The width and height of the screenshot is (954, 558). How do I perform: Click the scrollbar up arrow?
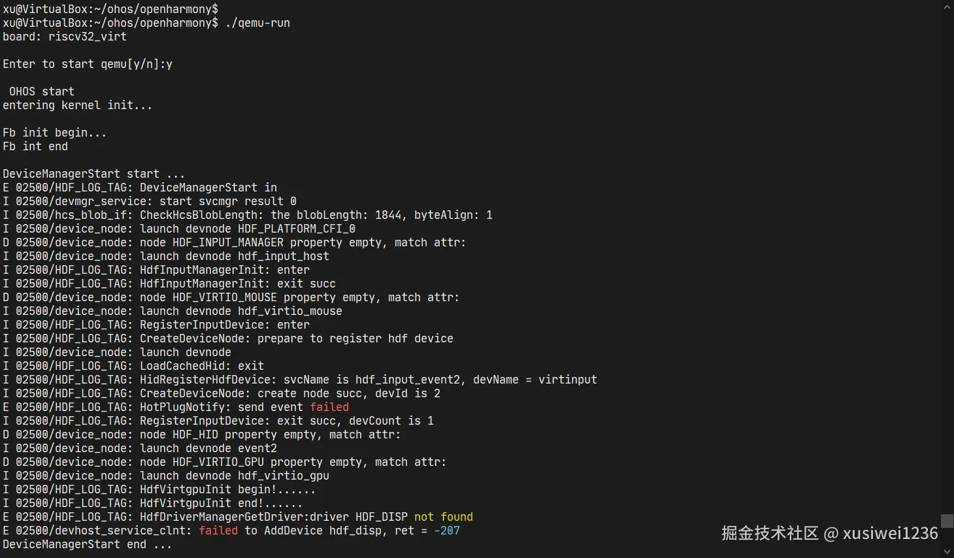(947, 7)
